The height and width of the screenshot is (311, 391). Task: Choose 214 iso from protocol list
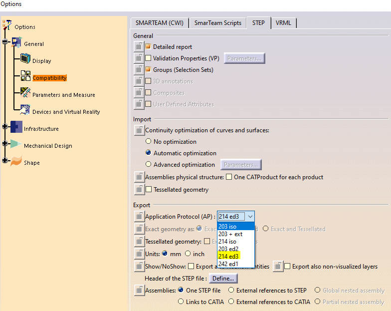(236, 242)
